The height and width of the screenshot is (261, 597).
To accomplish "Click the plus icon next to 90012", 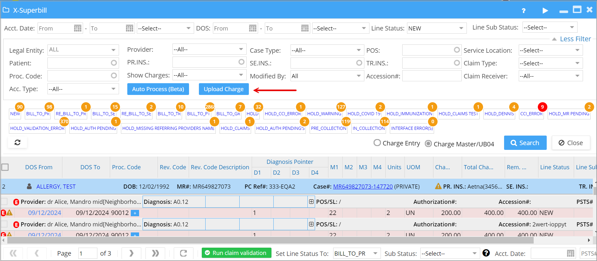I will point(135,213).
